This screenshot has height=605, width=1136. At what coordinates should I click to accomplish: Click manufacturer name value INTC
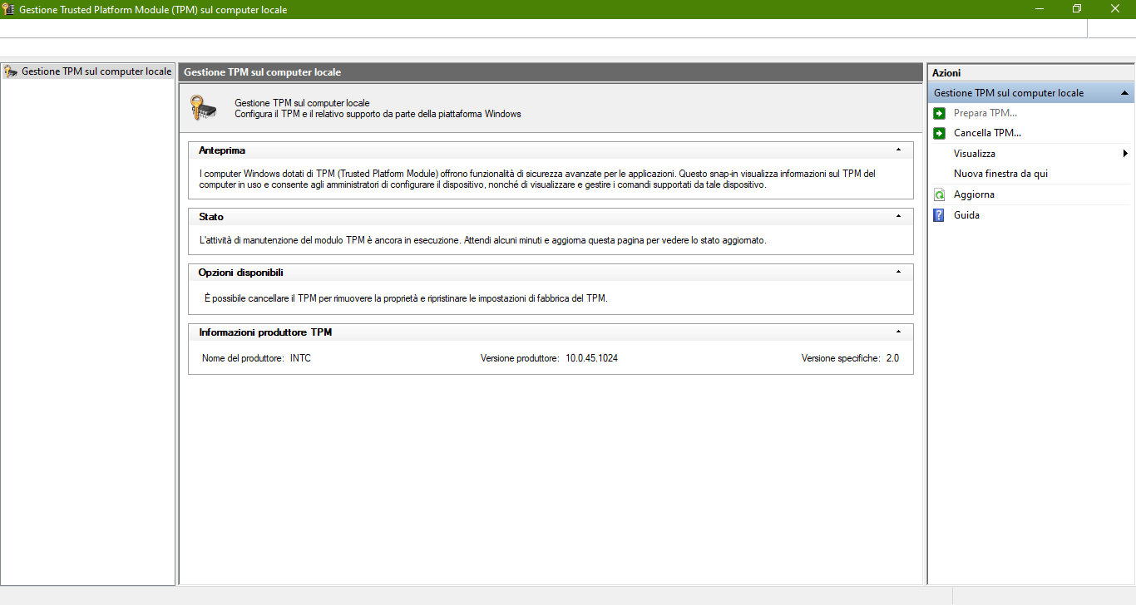300,358
